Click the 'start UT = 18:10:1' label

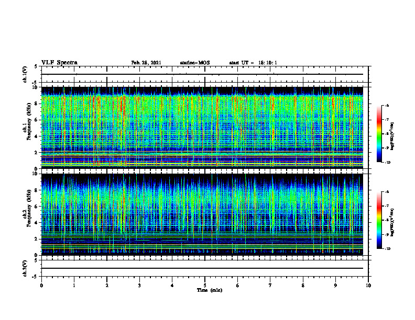253,63
